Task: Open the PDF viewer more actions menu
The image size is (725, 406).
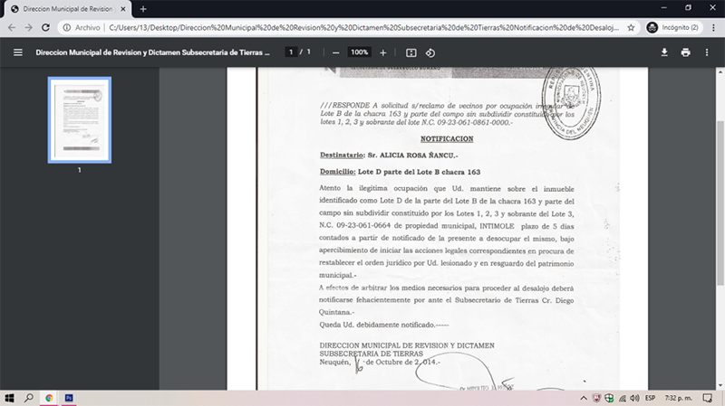Action: tap(709, 52)
